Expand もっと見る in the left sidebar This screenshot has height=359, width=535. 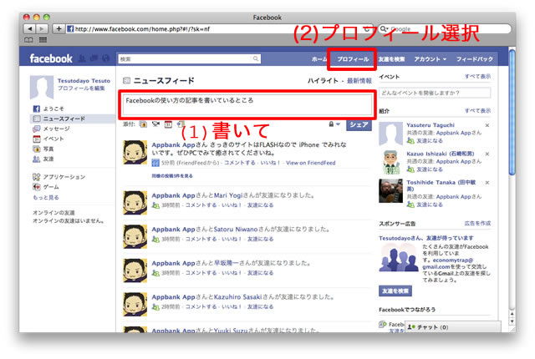46,197
